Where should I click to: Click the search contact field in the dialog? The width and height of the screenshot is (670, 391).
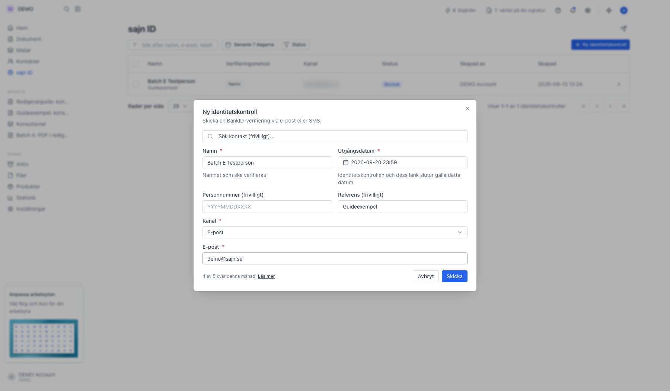coord(335,136)
